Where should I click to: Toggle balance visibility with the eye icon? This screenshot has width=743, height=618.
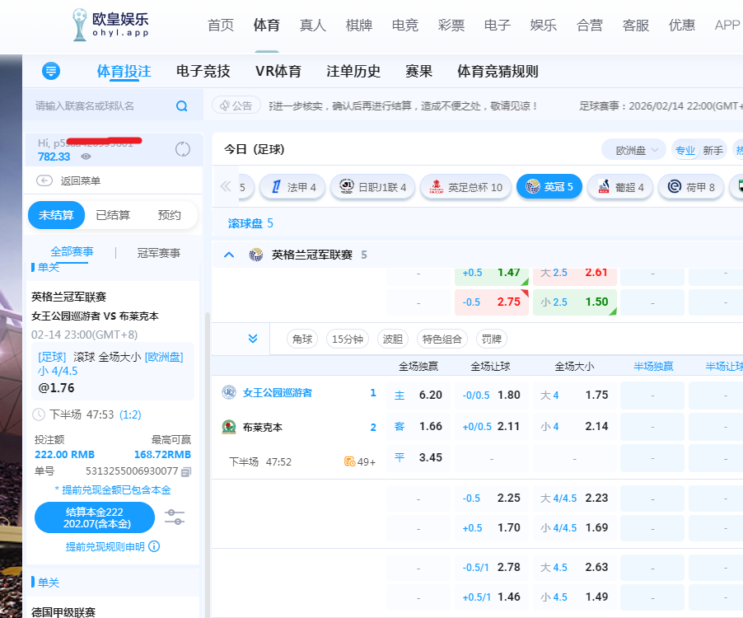tap(86, 157)
